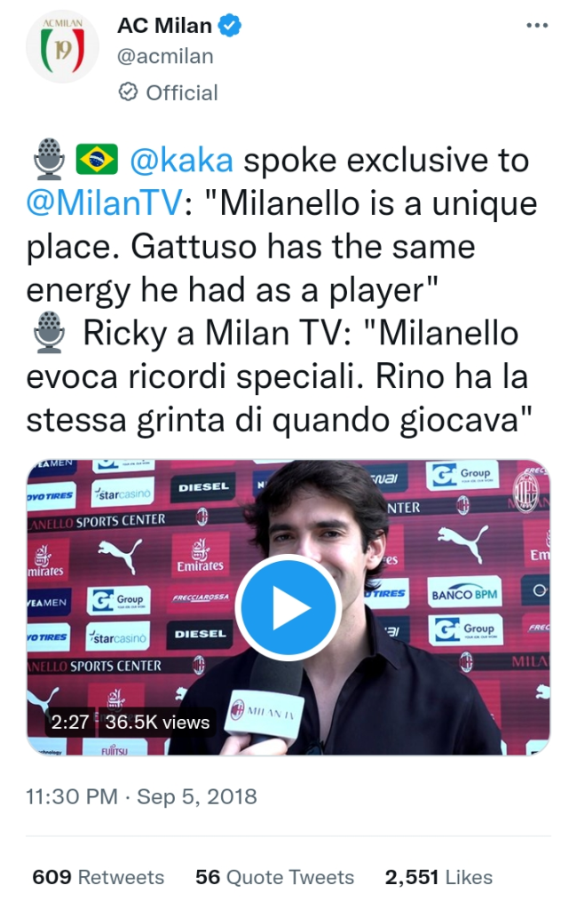Click the @acmilan handle
Viewport: 577px width, 909px height.
(x=165, y=56)
